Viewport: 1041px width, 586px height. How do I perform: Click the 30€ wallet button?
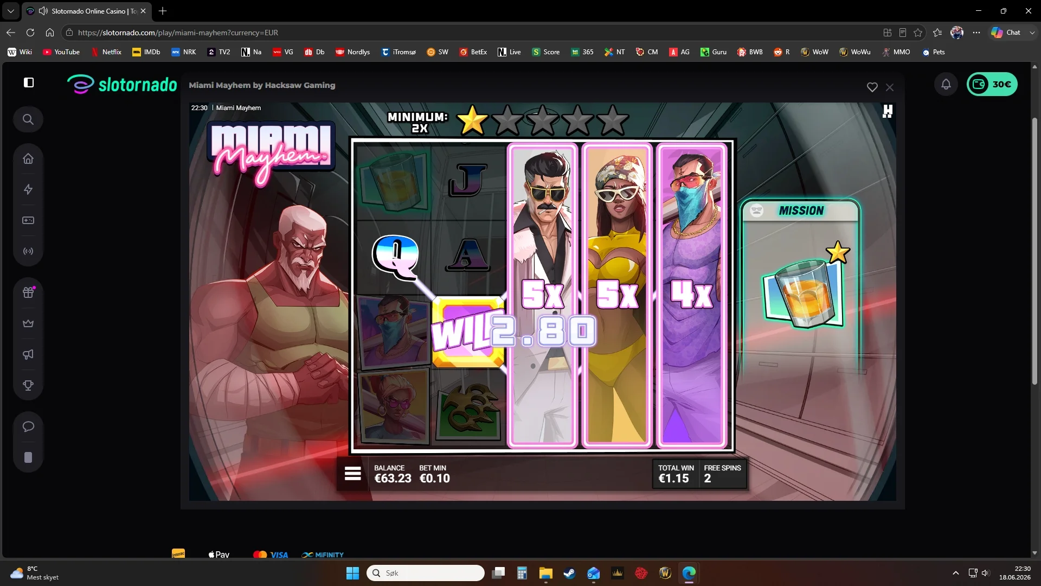992,84
